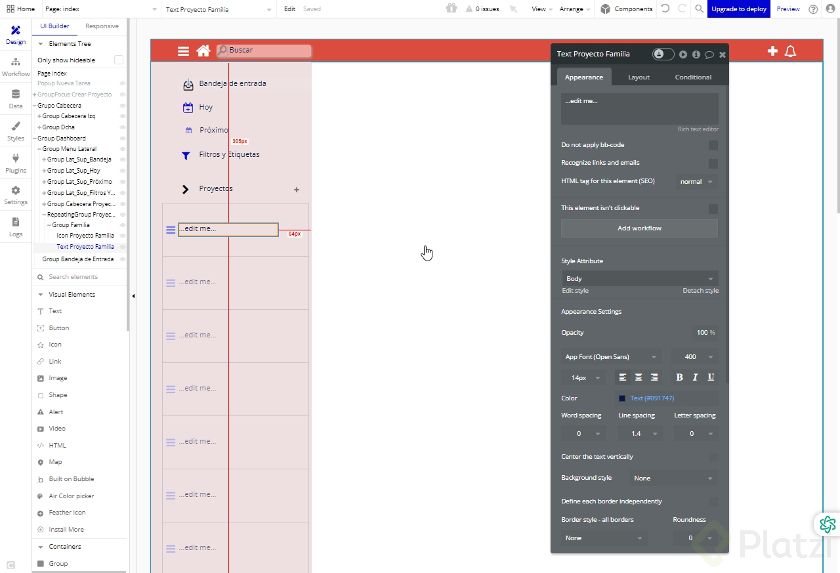Switch to the Layout tab
The height and width of the screenshot is (573, 840).
click(x=639, y=77)
